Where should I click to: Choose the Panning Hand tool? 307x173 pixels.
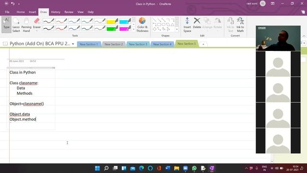pos(26,25)
